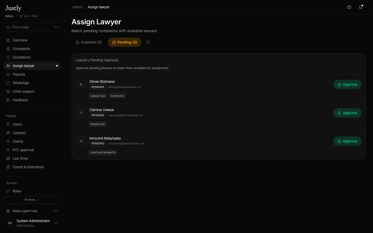Open the Overview page in the sidebar

[32, 40]
